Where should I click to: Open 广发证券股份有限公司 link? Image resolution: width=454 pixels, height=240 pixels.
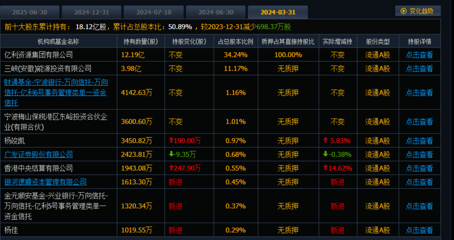[x=39, y=154]
